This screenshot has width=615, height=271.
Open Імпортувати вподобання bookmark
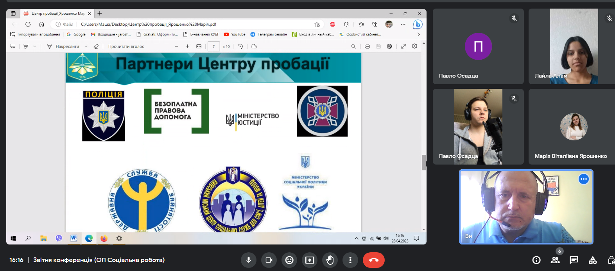pos(35,34)
